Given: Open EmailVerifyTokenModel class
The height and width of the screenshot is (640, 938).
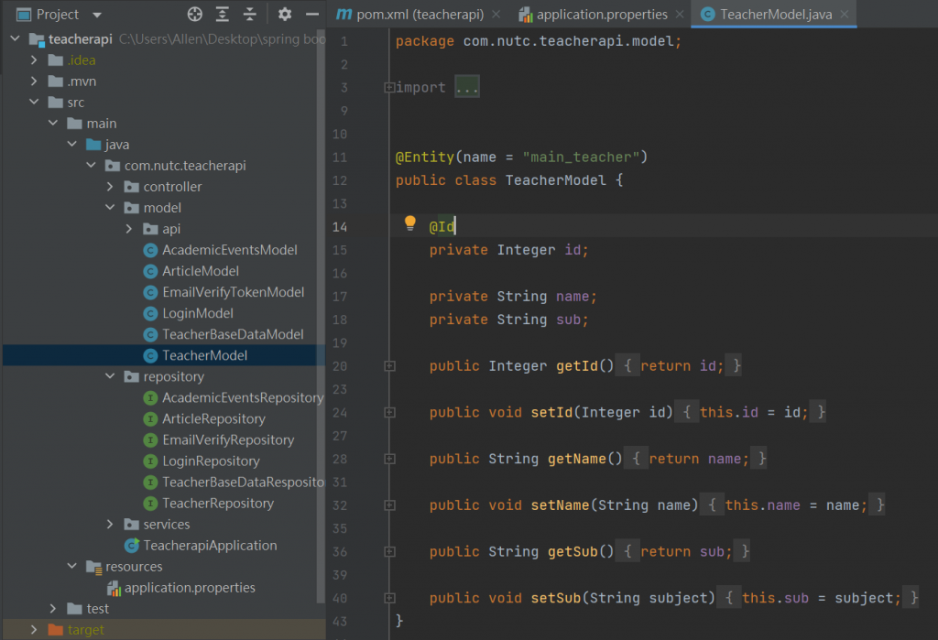Looking at the screenshot, I should [x=234, y=292].
